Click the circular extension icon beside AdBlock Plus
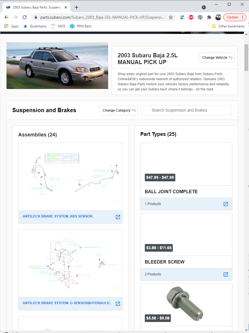249x333 pixels. click(200, 18)
